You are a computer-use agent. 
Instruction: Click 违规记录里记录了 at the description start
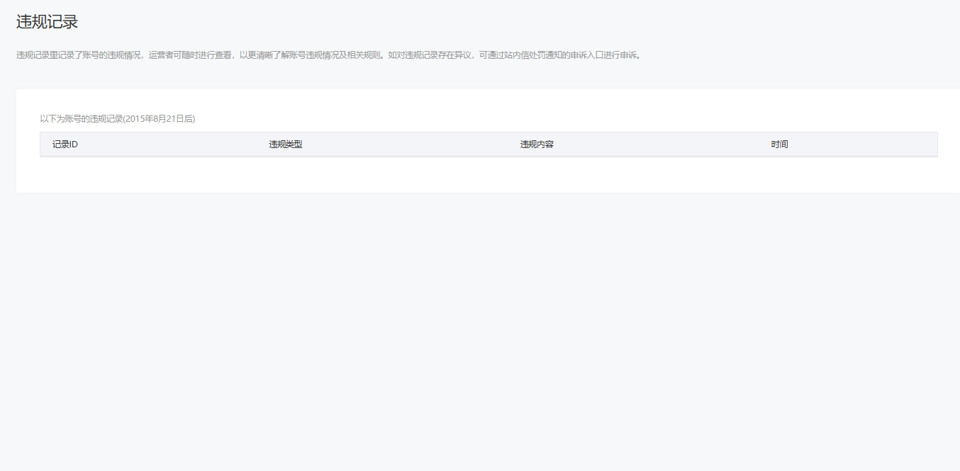(49, 55)
